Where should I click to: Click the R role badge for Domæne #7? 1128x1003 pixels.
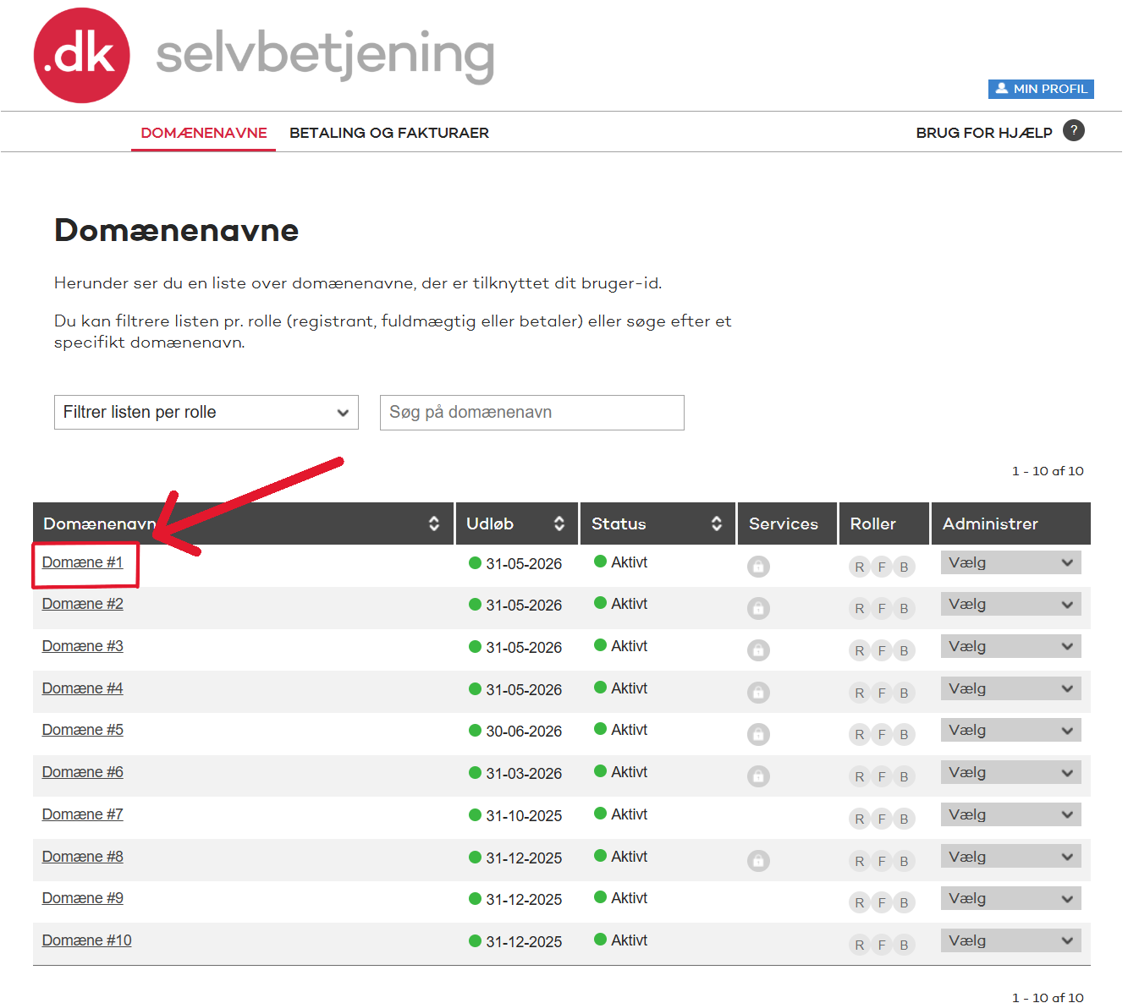pyautogui.click(x=860, y=819)
